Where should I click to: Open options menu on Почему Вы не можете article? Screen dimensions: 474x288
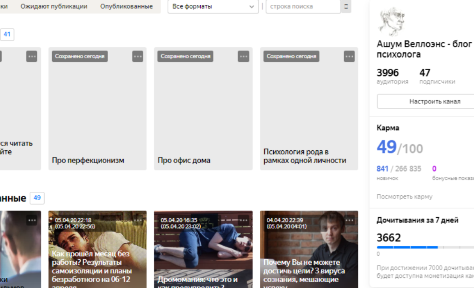pyautogui.click(x=349, y=220)
